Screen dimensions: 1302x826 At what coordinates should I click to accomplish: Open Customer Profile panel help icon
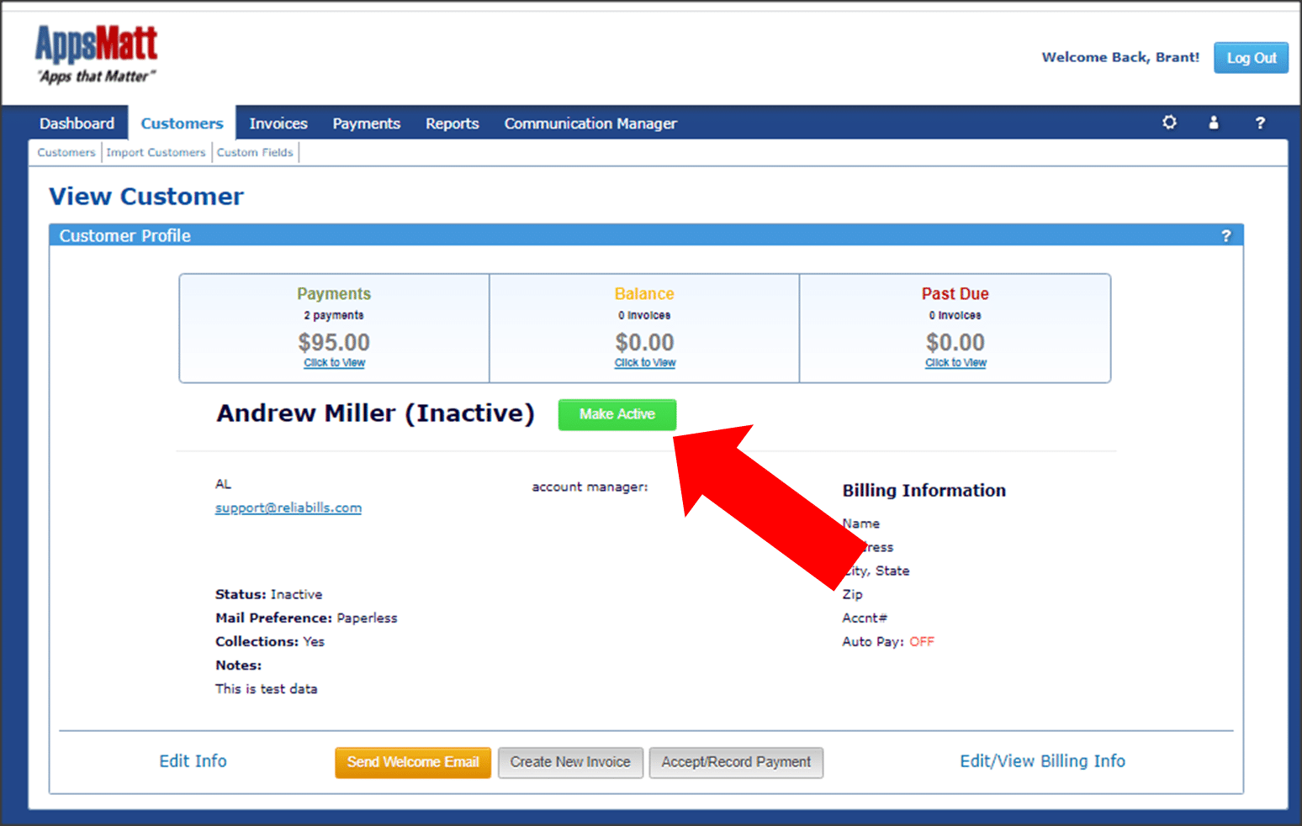click(x=1226, y=236)
